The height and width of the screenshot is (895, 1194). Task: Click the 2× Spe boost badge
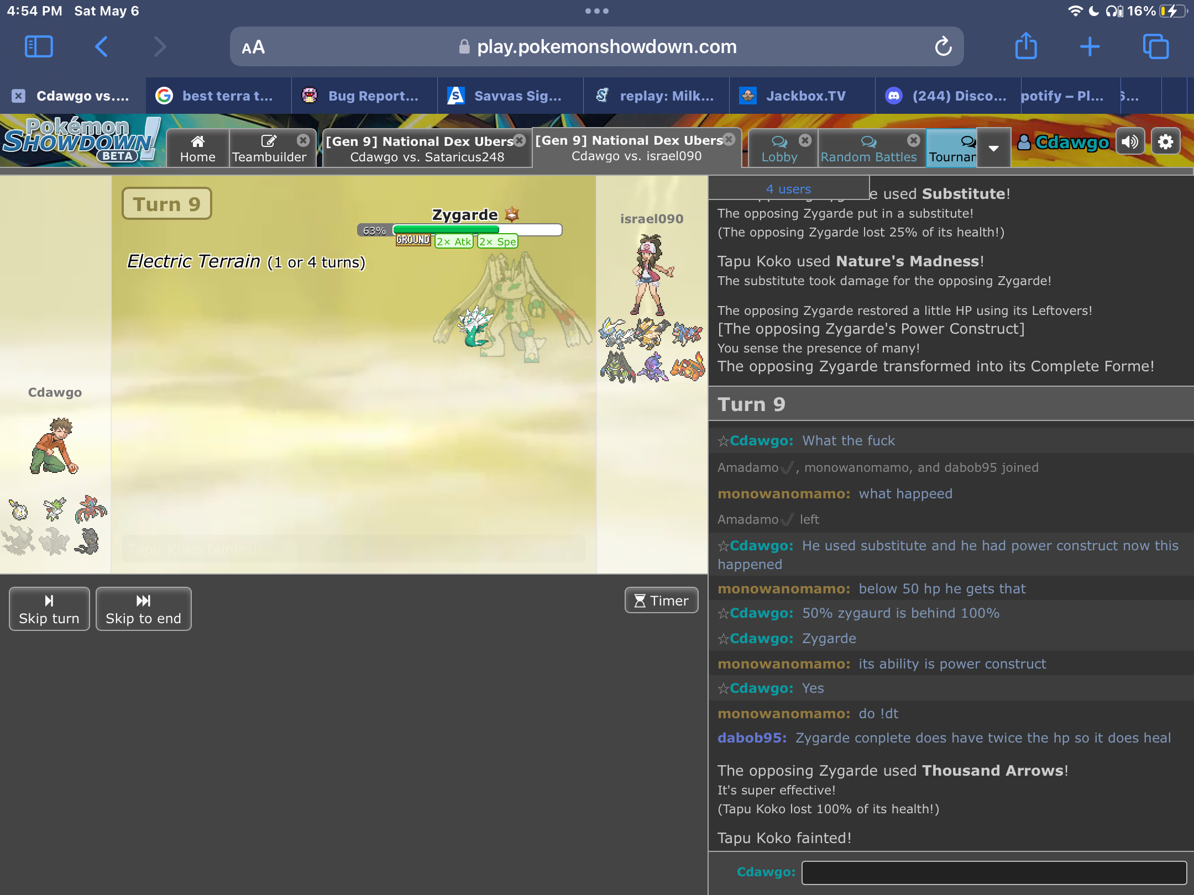498,241
